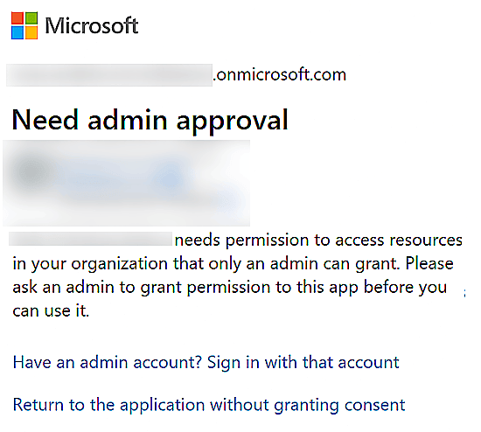
Task: Click the green square of the Microsoft logo
Action: click(x=31, y=18)
